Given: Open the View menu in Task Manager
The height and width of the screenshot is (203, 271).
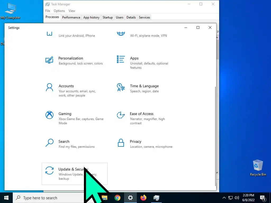Looking at the screenshot, I should tap(72, 11).
